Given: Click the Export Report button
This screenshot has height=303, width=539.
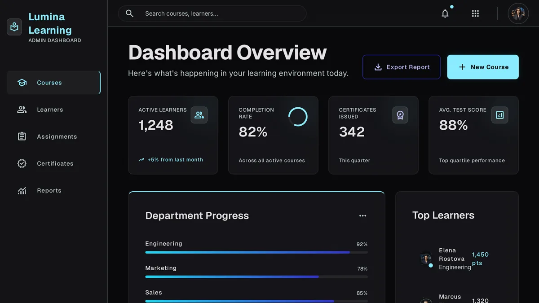Looking at the screenshot, I should point(402,67).
